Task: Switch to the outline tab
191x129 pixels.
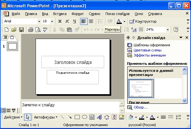Action: point(5,37)
